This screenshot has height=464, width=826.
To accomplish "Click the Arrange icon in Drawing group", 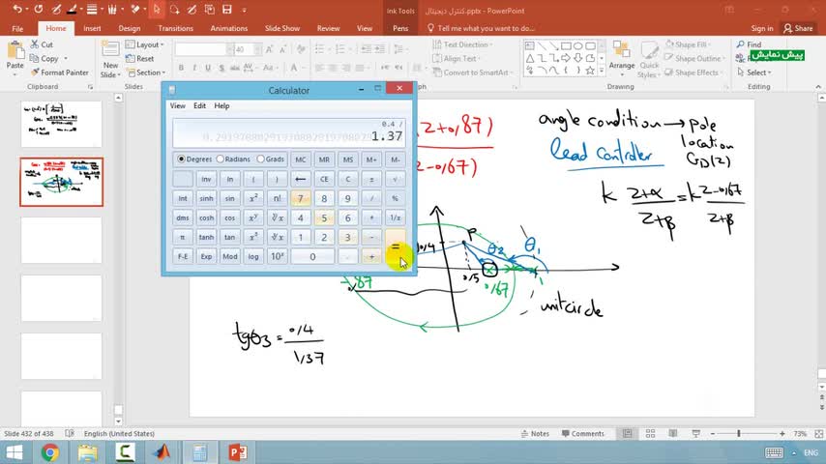I will 622,49.
